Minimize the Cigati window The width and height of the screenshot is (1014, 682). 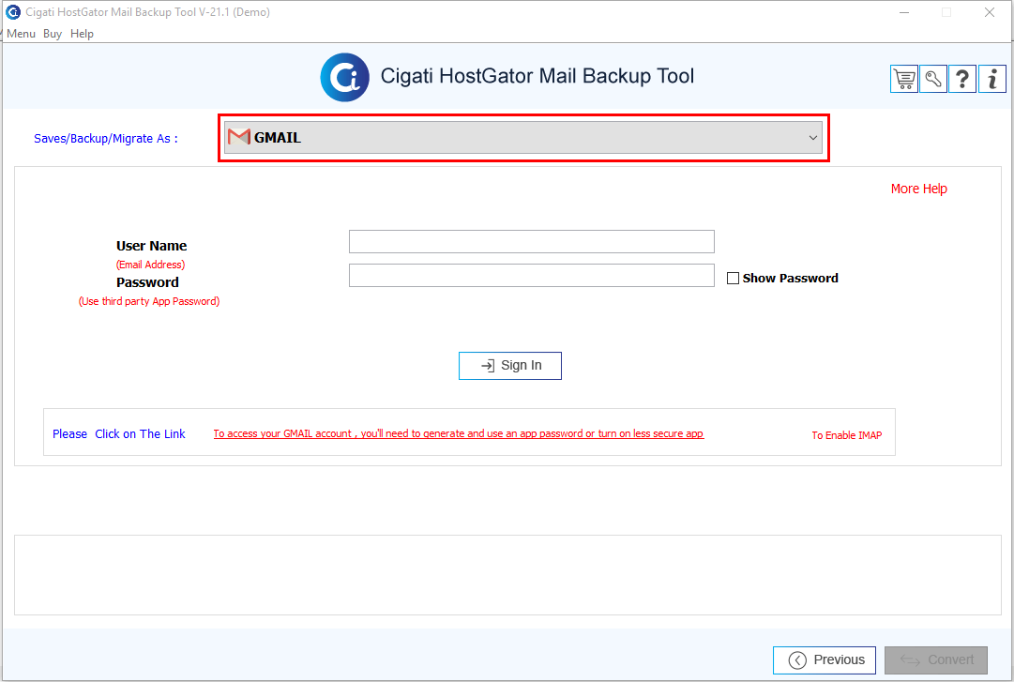pos(904,12)
